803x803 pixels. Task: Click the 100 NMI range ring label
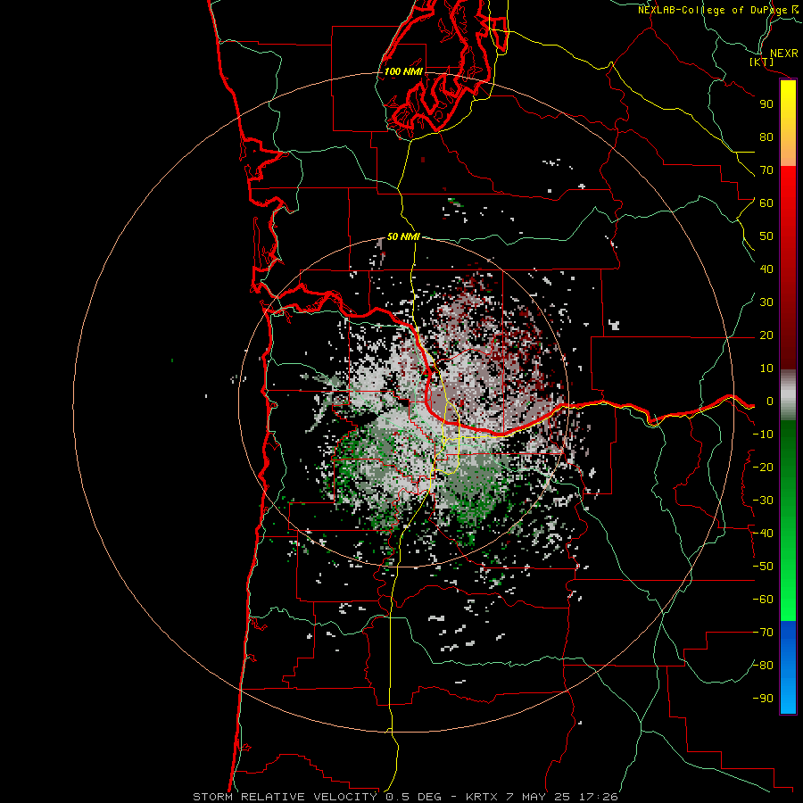pyautogui.click(x=403, y=71)
